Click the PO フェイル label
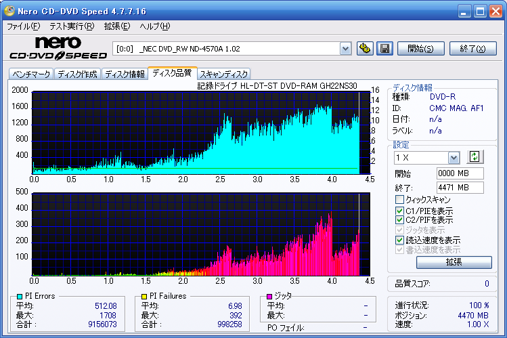This screenshot has height=338, width=507. pyautogui.click(x=286, y=328)
